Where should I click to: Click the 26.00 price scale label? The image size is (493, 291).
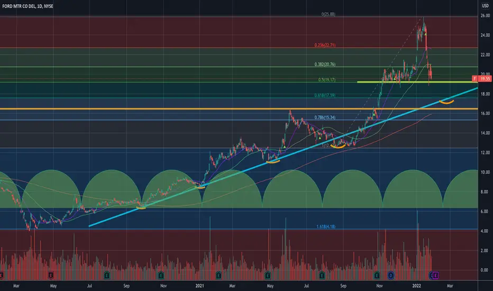tap(485, 15)
